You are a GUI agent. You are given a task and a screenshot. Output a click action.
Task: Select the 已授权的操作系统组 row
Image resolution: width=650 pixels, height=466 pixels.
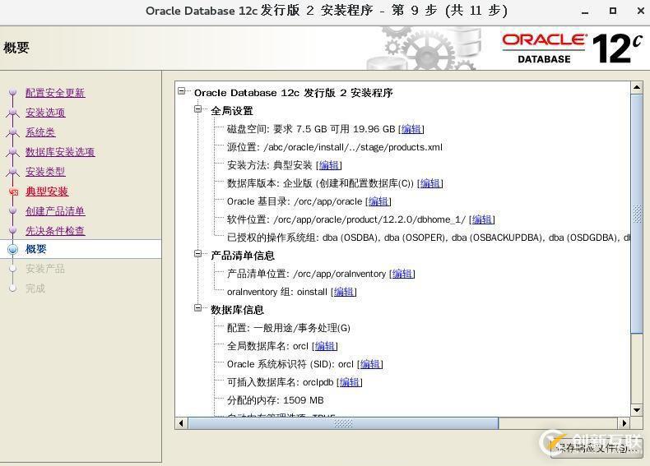[429, 238]
